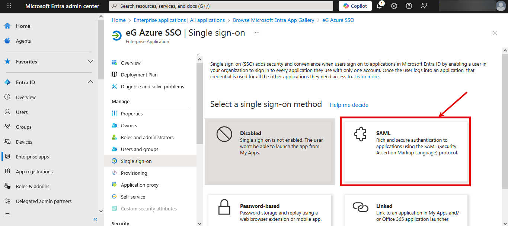The height and width of the screenshot is (226, 508).
Task: Click the notifications bell icon
Action: pyautogui.click(x=380, y=6)
